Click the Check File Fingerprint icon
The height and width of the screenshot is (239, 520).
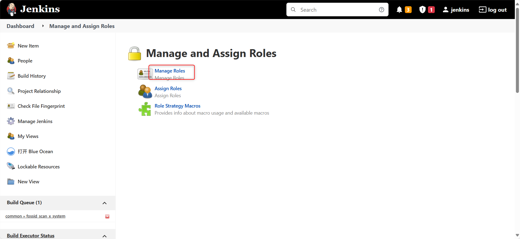click(11, 106)
